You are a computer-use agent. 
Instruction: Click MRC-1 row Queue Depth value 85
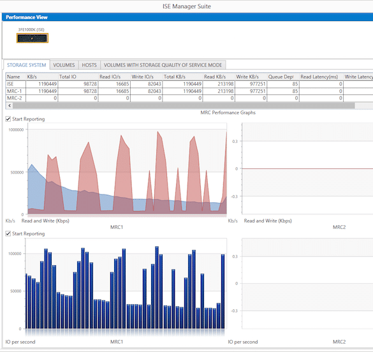[283, 91]
